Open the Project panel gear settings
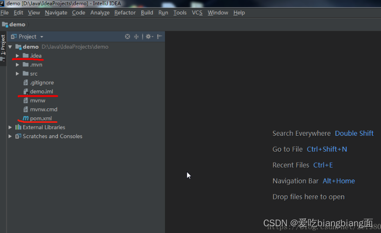The height and width of the screenshot is (233, 381). pyautogui.click(x=149, y=37)
